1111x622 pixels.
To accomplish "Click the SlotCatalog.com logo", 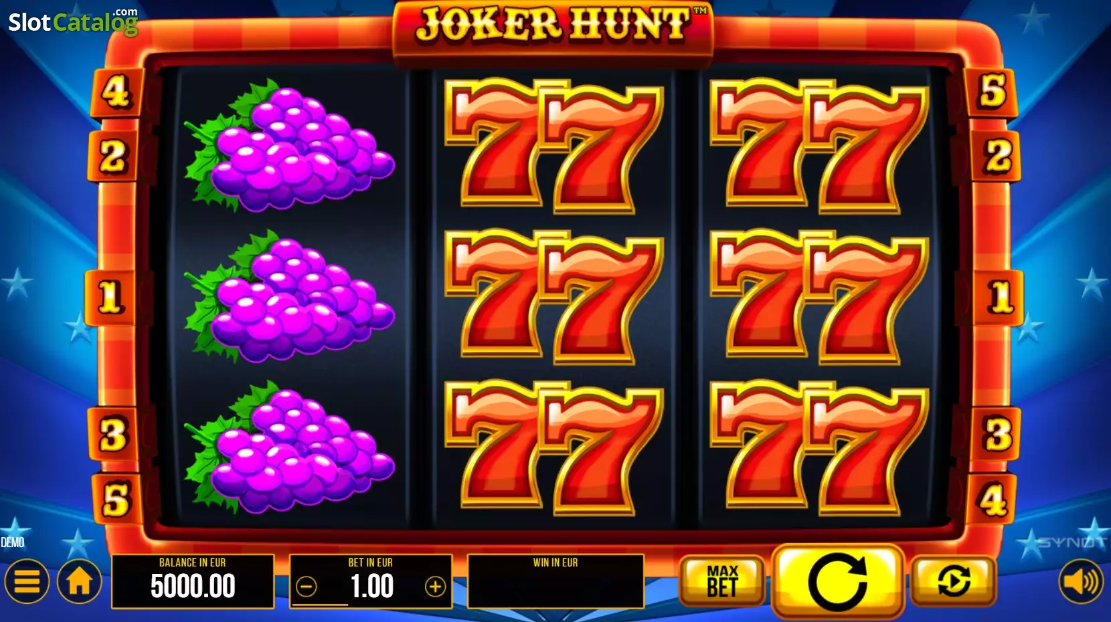I will pos(73,21).
